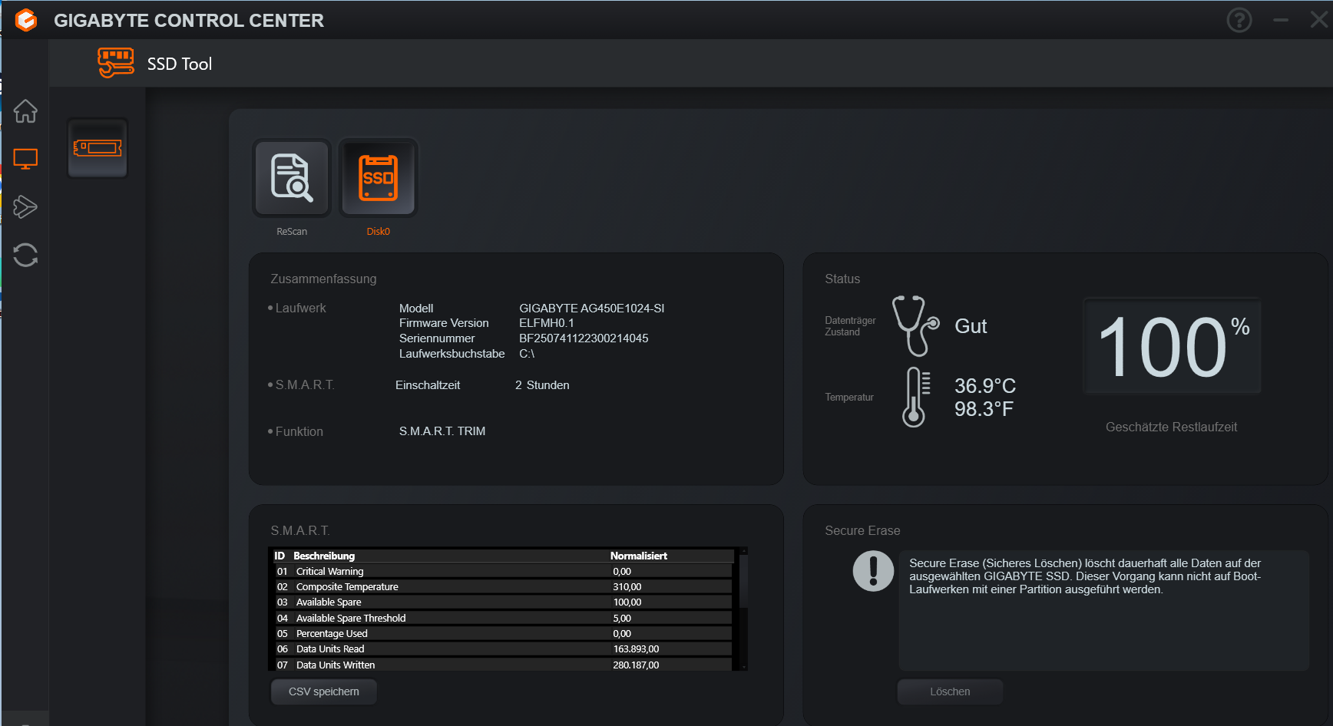Open the circular arrows update icon

tap(25, 255)
